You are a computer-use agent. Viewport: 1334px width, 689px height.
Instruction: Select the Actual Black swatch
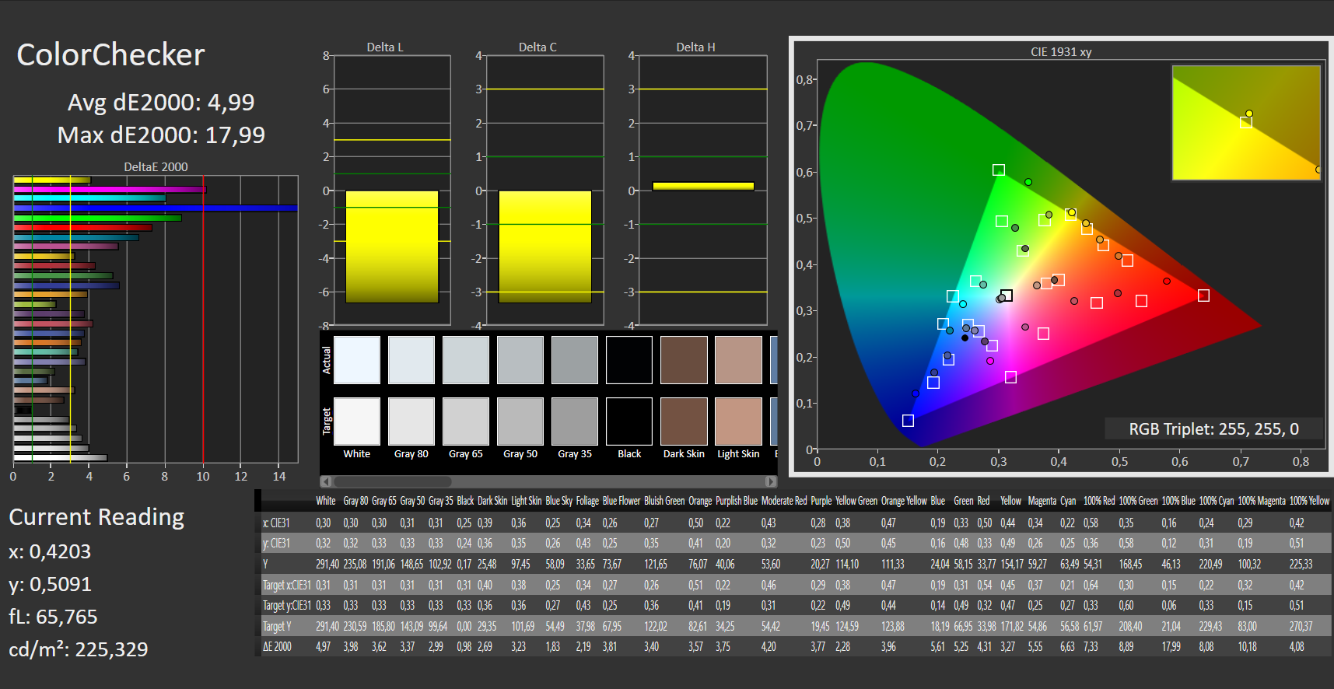[629, 360]
